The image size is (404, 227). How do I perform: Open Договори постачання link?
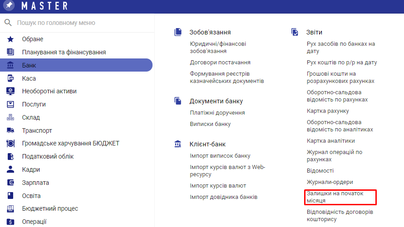click(x=220, y=62)
